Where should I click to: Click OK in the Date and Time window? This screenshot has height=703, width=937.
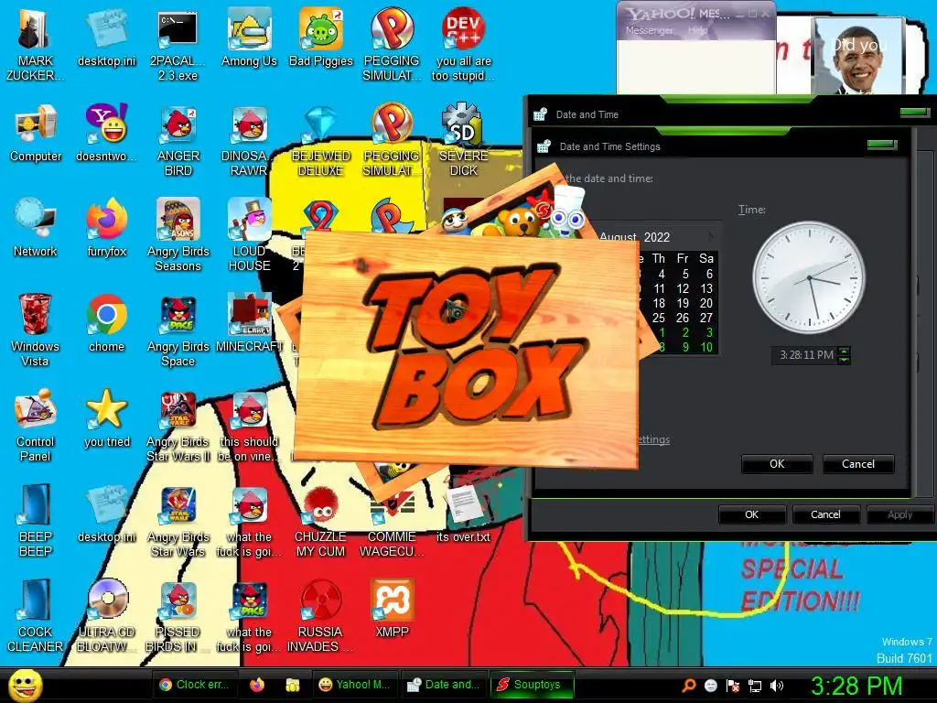[x=752, y=514]
